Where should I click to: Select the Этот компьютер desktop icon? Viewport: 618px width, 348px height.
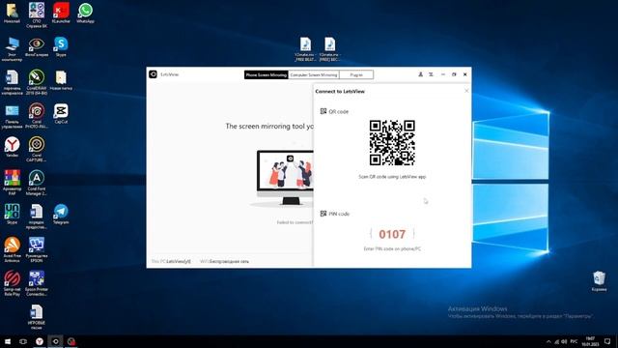click(x=12, y=49)
